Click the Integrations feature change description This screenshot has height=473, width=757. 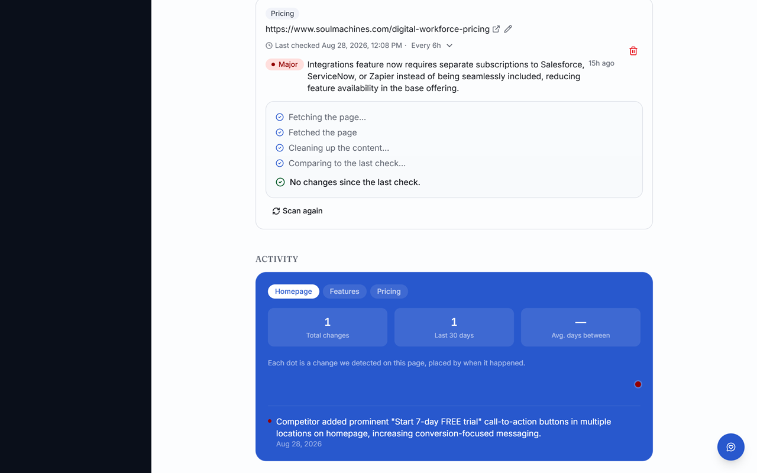(446, 76)
